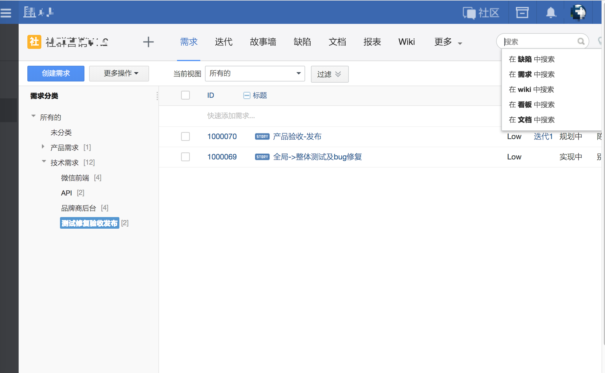Click the user avatar icon

578,13
